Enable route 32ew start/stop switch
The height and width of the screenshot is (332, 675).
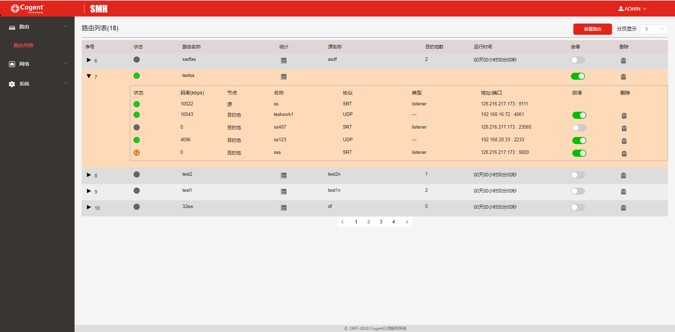tap(578, 207)
